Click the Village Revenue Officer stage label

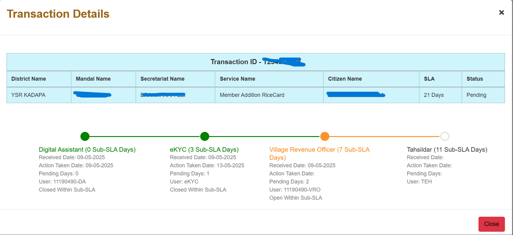[x=319, y=153]
